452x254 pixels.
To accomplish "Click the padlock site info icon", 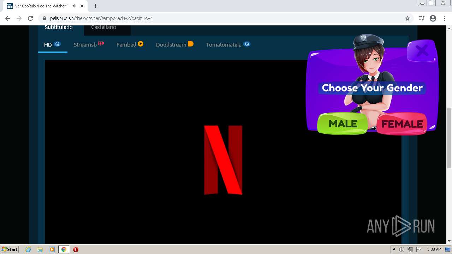I will pos(44,18).
